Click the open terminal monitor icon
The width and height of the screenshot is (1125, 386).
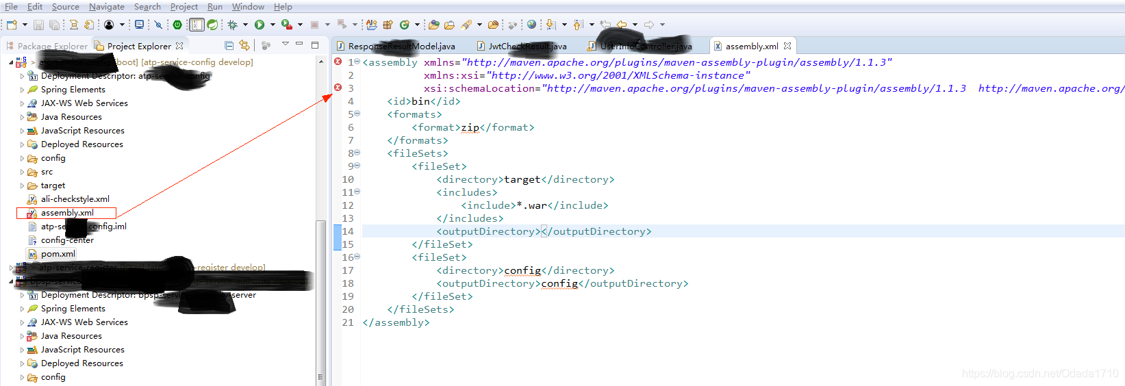[139, 25]
